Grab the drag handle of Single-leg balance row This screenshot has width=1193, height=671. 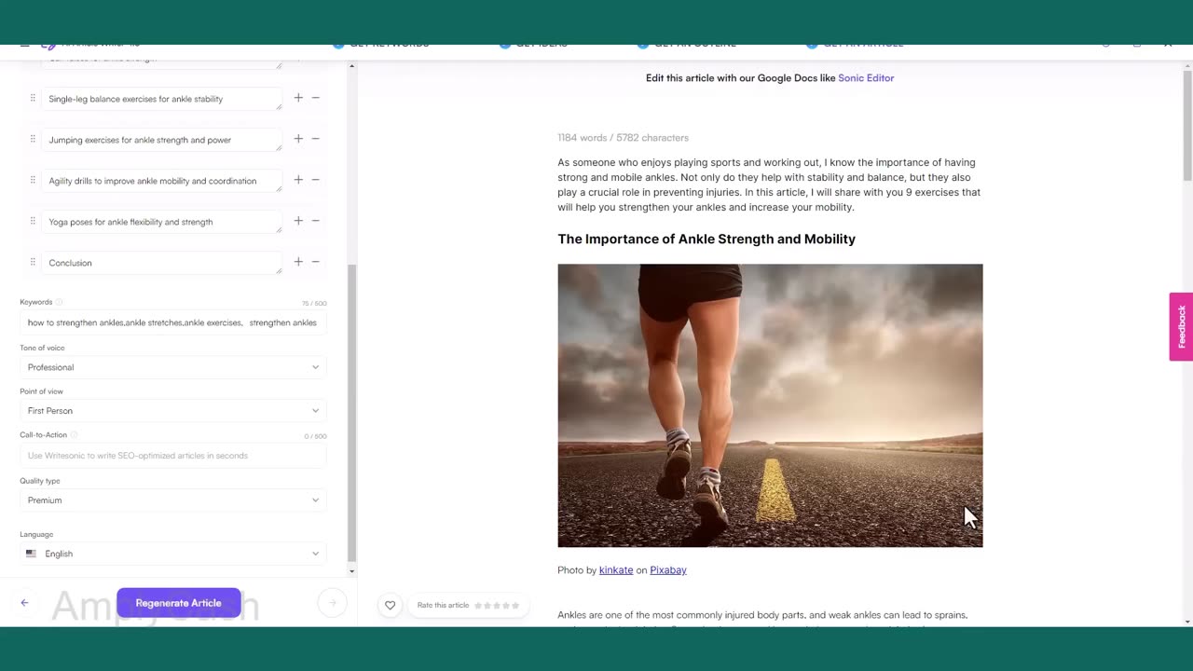[x=33, y=98]
